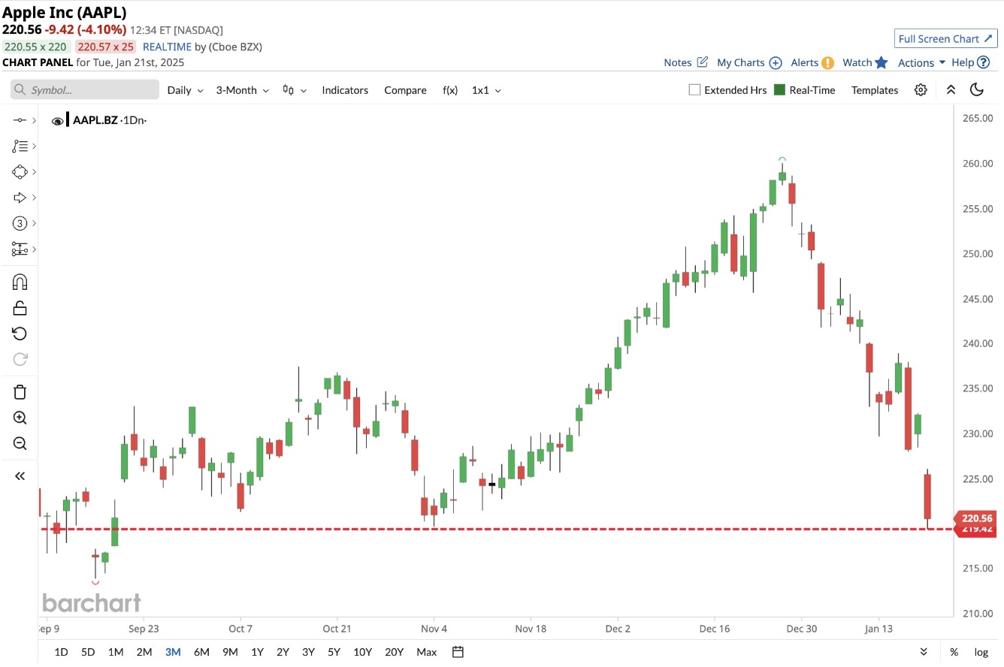Open the 3-Month period dropdown
The width and height of the screenshot is (1004, 667).
coord(242,90)
